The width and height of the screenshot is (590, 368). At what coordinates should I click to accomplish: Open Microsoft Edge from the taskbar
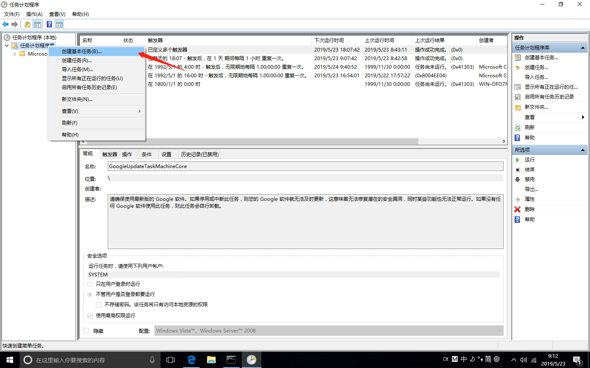(x=191, y=360)
